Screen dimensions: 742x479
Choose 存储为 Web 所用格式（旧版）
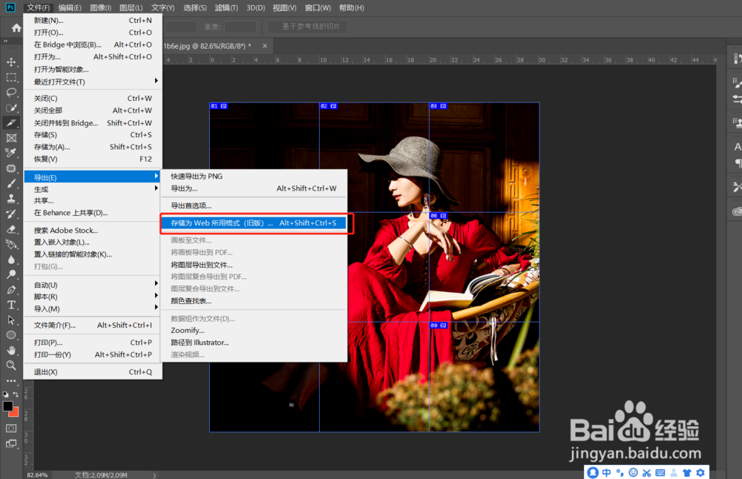pyautogui.click(x=254, y=222)
